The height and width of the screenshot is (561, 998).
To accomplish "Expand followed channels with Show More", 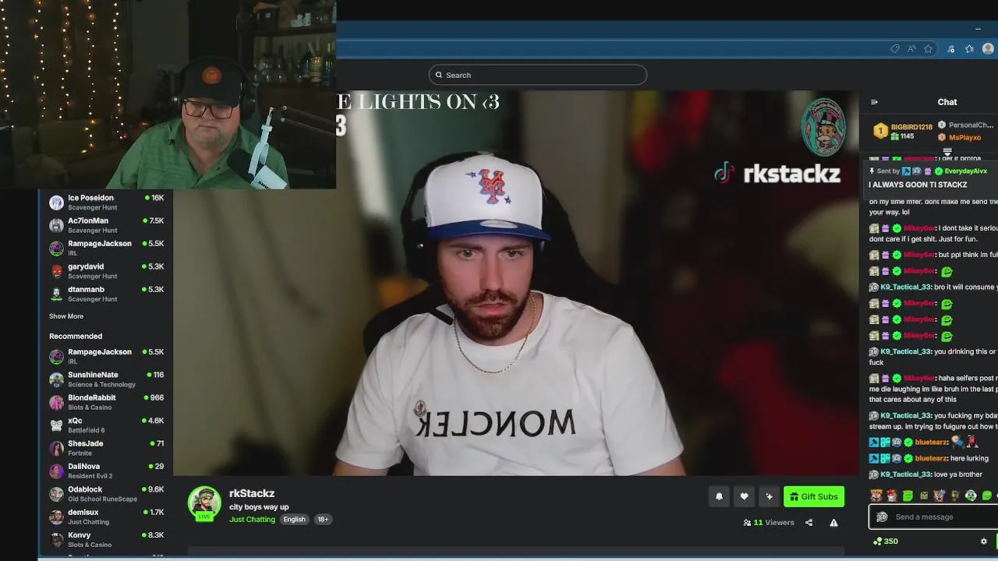I will point(66,316).
